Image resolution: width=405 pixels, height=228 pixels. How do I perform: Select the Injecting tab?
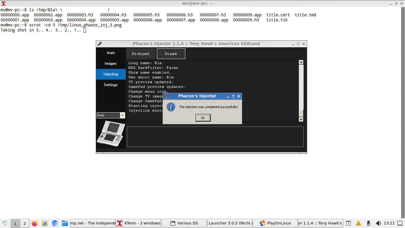111,74
